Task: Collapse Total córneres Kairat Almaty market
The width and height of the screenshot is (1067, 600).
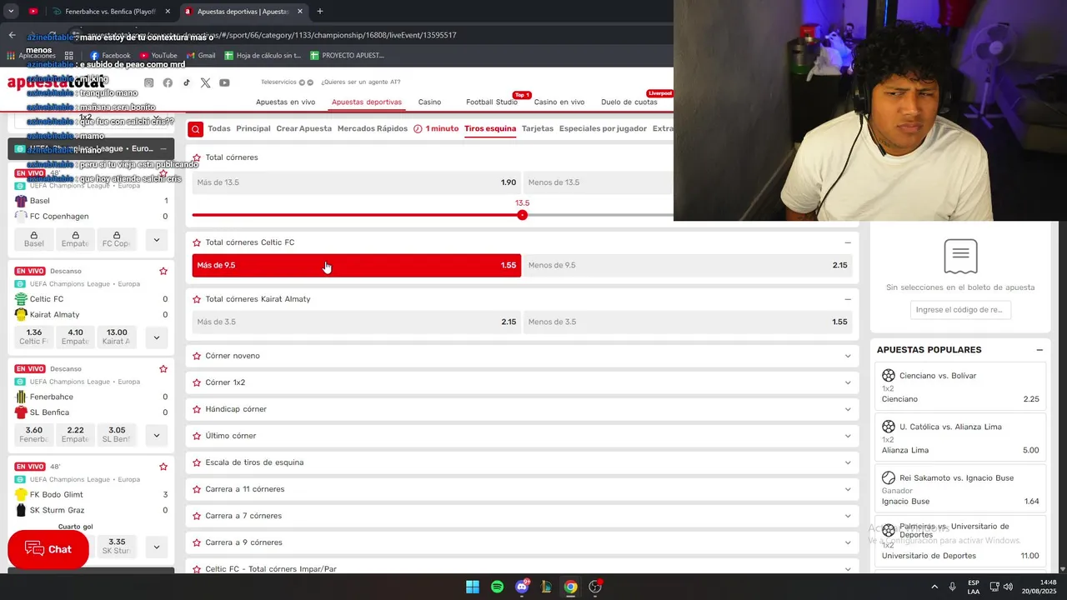Action: pyautogui.click(x=848, y=299)
